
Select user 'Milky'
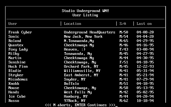coord(14,53)
